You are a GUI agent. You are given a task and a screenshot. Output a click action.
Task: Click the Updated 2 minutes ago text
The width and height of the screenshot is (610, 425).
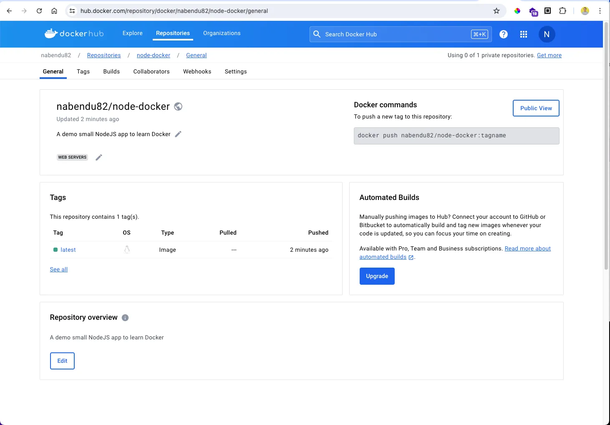[x=88, y=119]
